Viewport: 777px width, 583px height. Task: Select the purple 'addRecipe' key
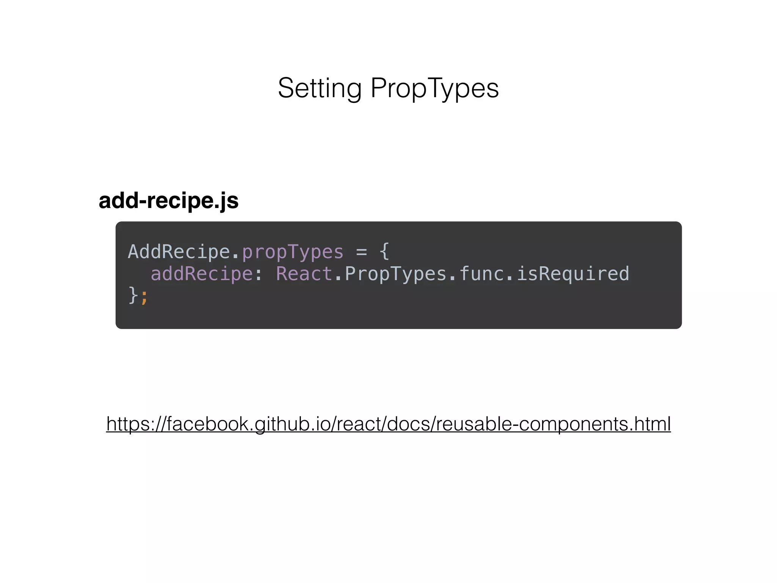coord(202,274)
